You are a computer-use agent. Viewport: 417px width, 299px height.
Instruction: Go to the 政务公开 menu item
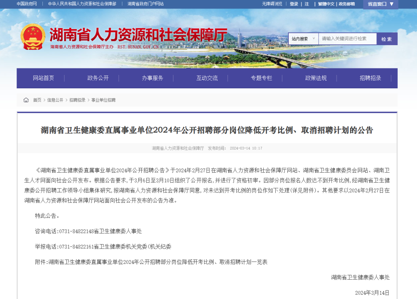click(x=98, y=78)
